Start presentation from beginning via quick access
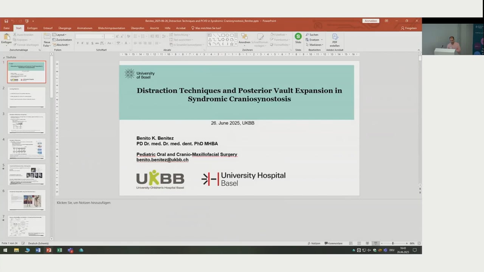 pos(27,21)
